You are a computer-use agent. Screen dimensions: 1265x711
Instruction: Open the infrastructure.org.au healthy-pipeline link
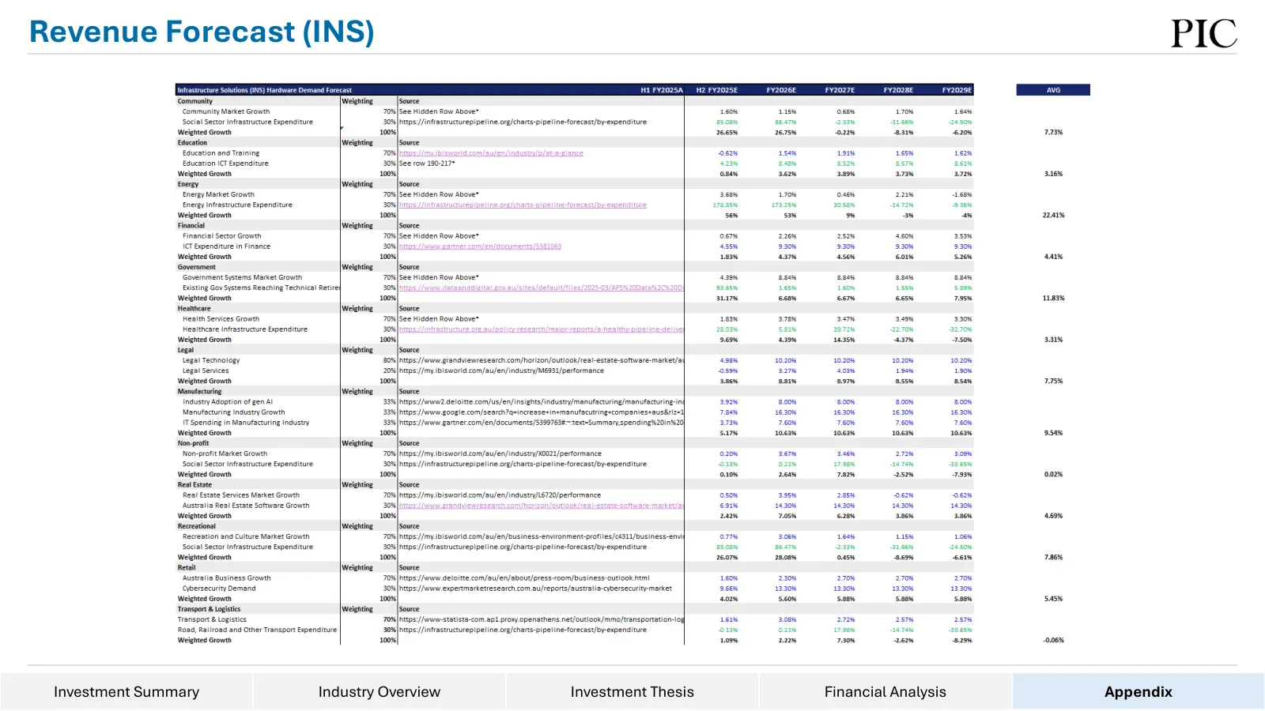click(542, 329)
